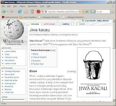
Task: Open the Forward button history dropdown arrow
Action: click(x=16, y=12)
